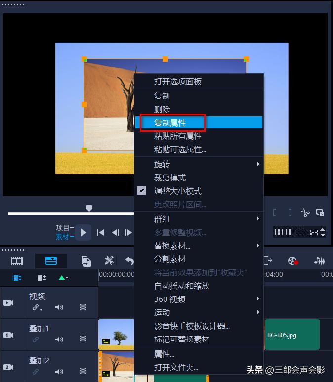Screen dimensions: 333x382
Task: Expand the 360 视频 submenu
Action: coord(199,299)
